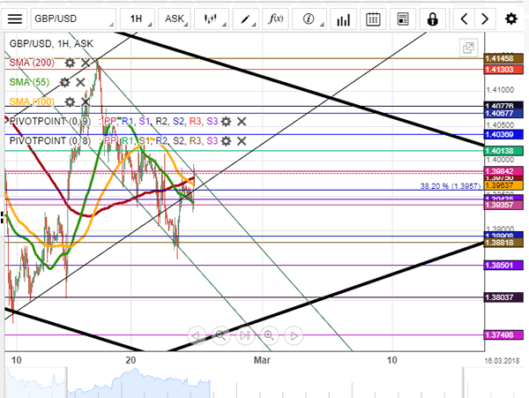Open settings for SMA (200) indicator
This screenshot has height=398, width=529.
tap(70, 63)
